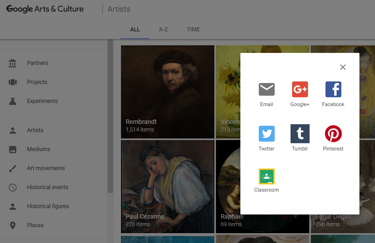375x243 pixels.
Task: Close the share dialog with the X
Action: (x=343, y=67)
